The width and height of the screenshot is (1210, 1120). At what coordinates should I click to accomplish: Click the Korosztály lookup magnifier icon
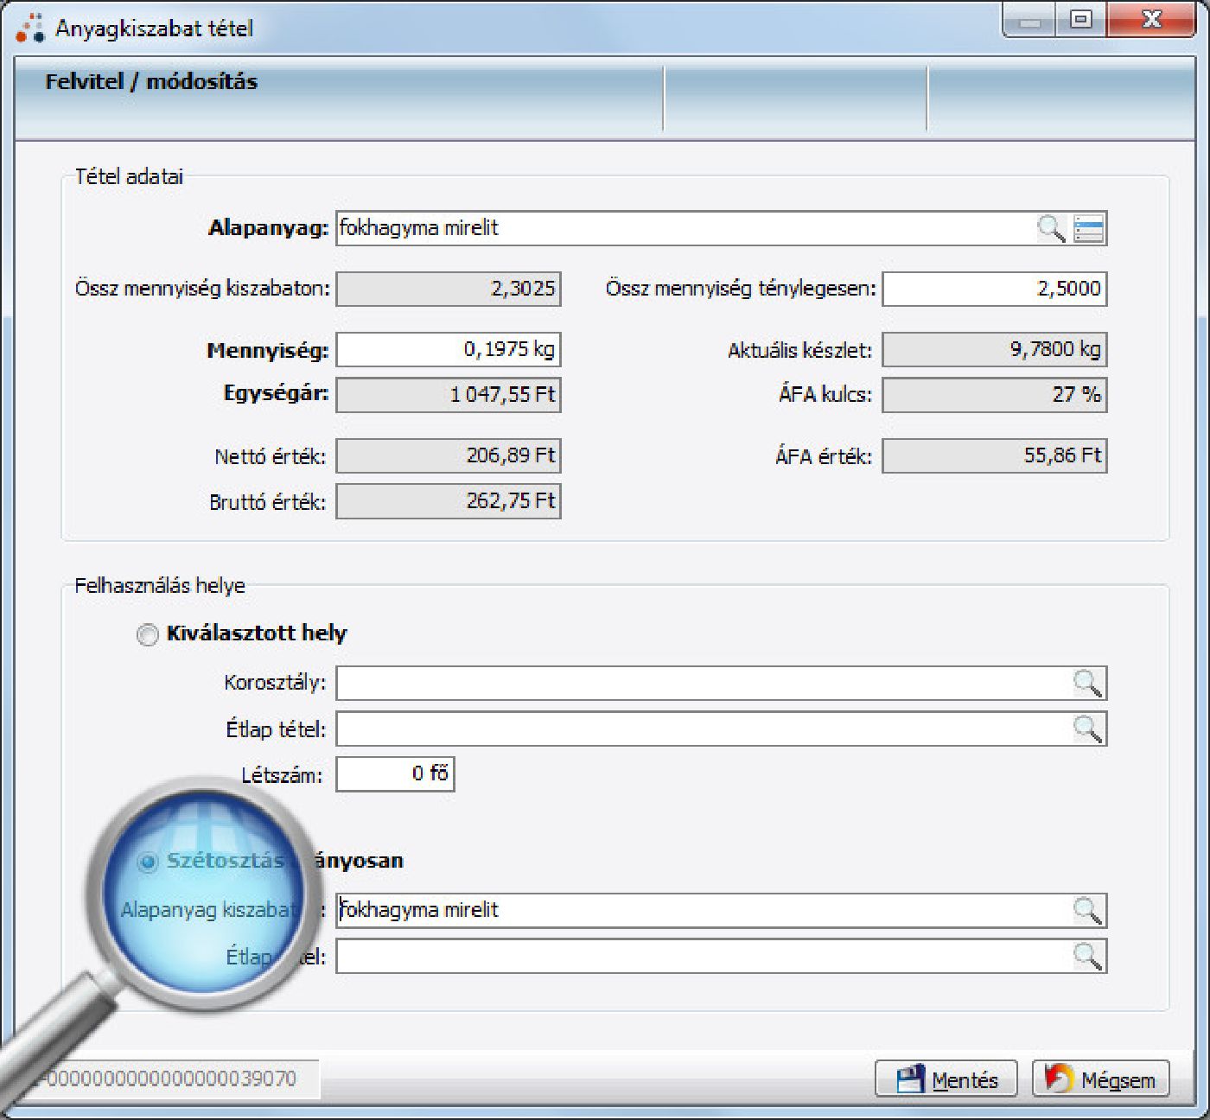point(1086,683)
